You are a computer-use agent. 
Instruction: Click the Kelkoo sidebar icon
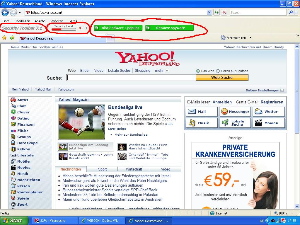(x=13, y=149)
